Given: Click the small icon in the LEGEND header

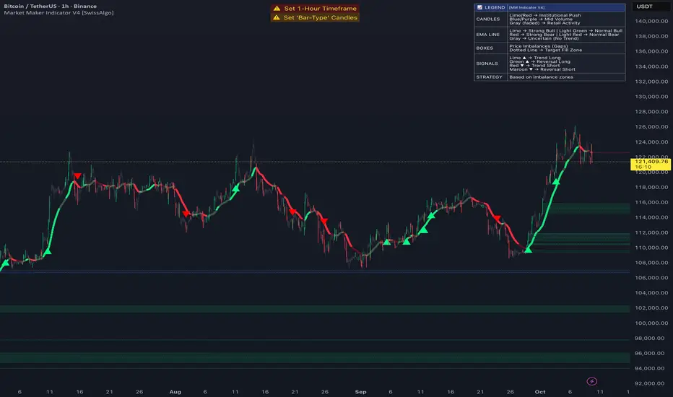Looking at the screenshot, I should [x=479, y=7].
